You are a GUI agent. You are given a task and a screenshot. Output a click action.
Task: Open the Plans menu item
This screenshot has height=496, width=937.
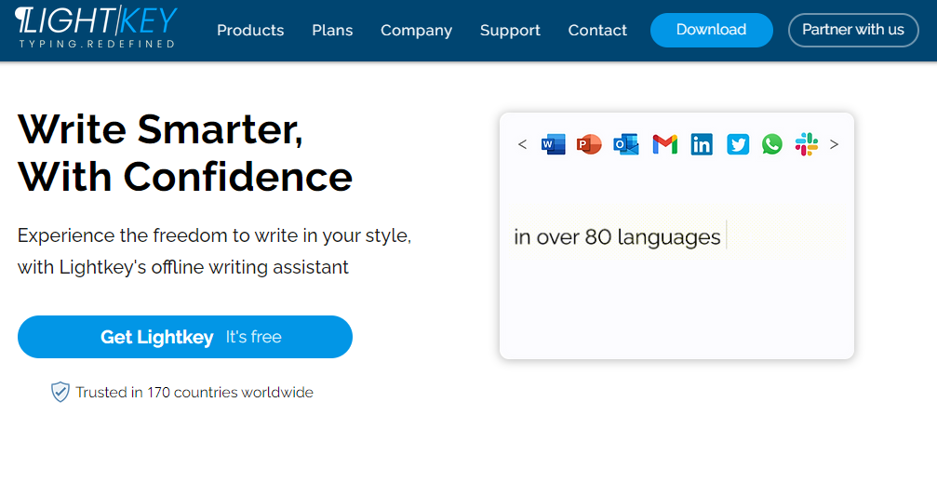coord(332,31)
